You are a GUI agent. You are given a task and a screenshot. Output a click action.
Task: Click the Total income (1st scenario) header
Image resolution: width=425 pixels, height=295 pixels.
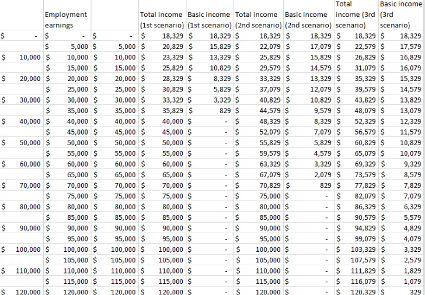click(161, 20)
